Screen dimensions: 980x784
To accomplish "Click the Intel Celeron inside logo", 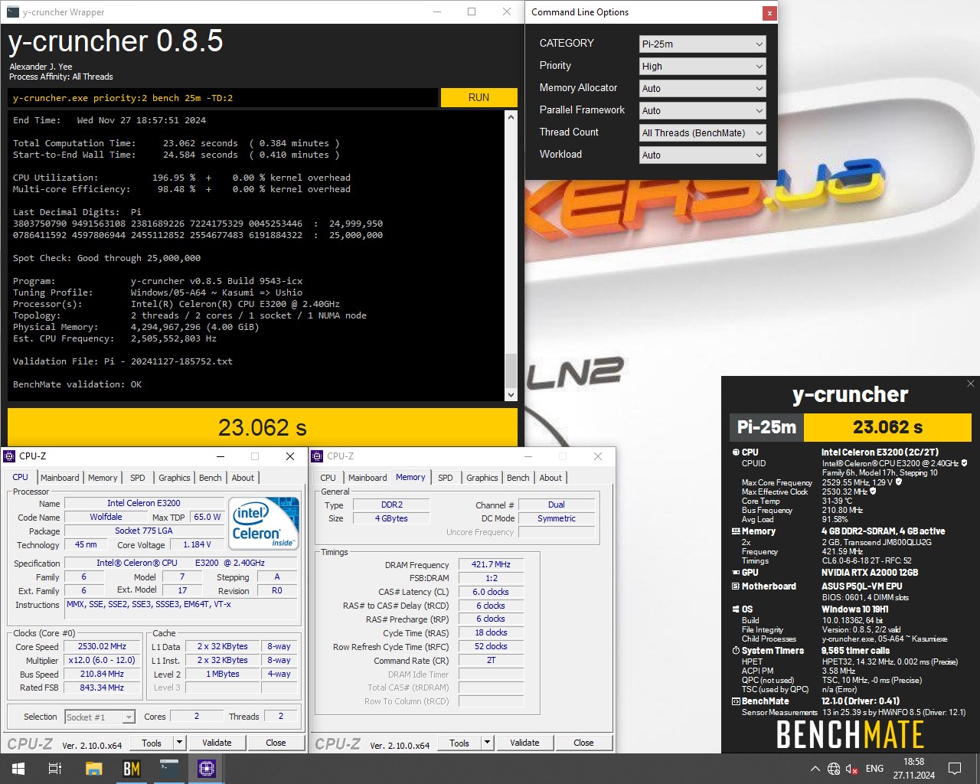I will tap(265, 524).
